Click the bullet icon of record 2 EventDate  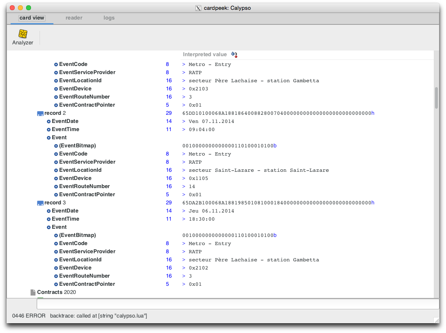(49, 121)
